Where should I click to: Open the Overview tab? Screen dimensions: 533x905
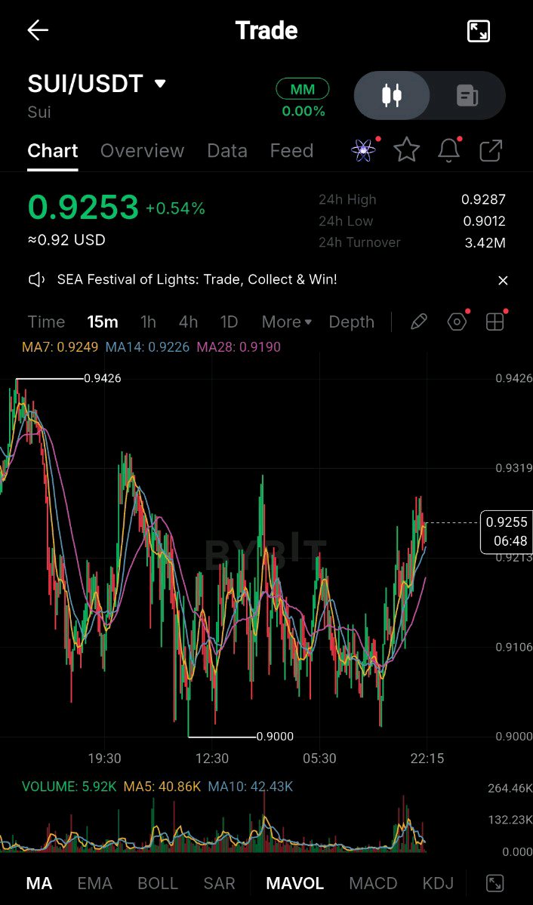142,151
